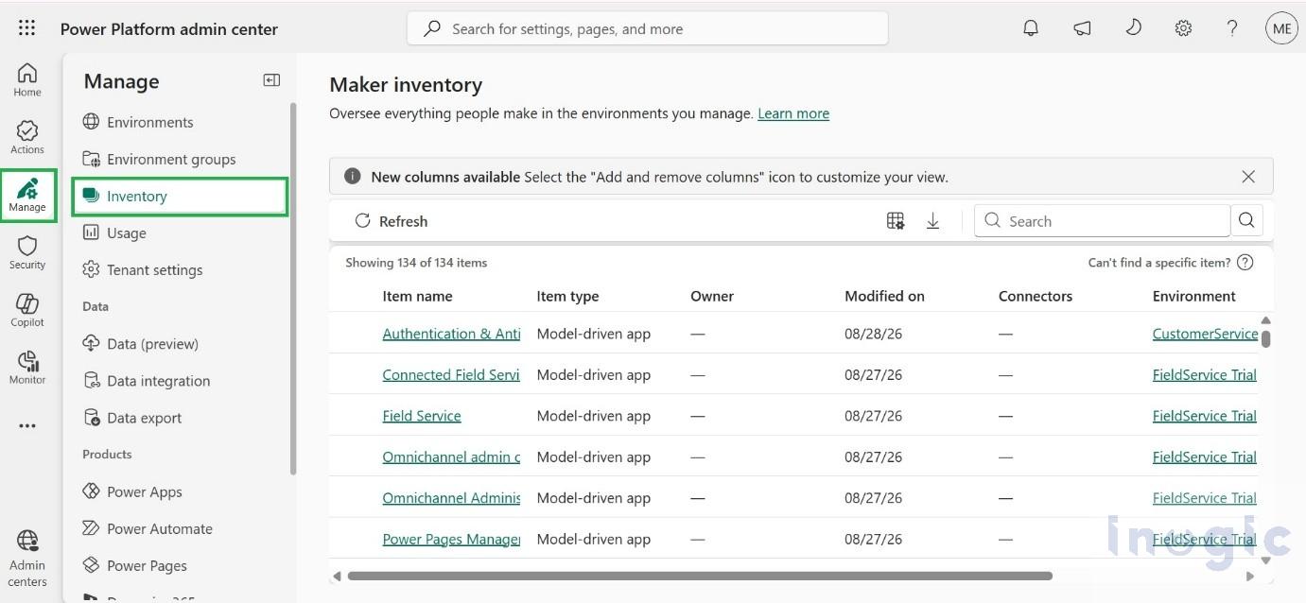Sort by Owner column header
Screen dimensions: 1306x603
click(712, 296)
